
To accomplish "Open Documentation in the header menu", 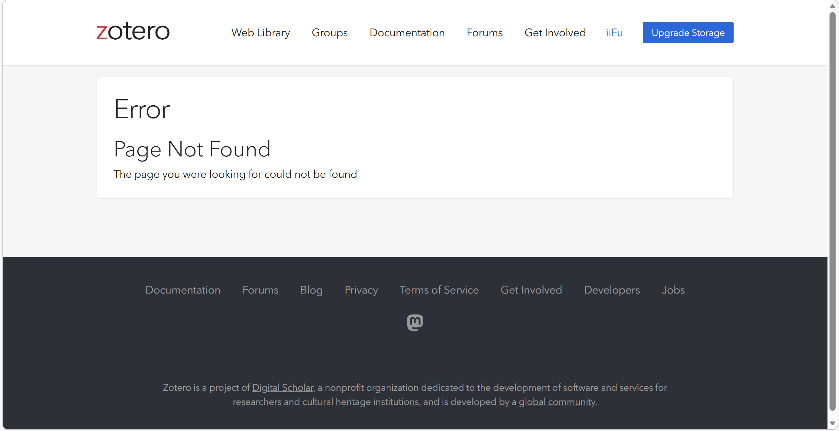I will 407,33.
